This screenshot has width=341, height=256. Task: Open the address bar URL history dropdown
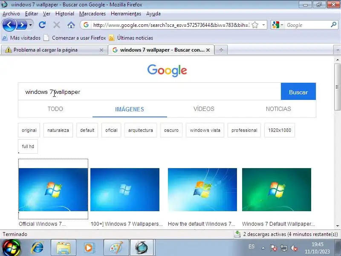click(x=263, y=25)
